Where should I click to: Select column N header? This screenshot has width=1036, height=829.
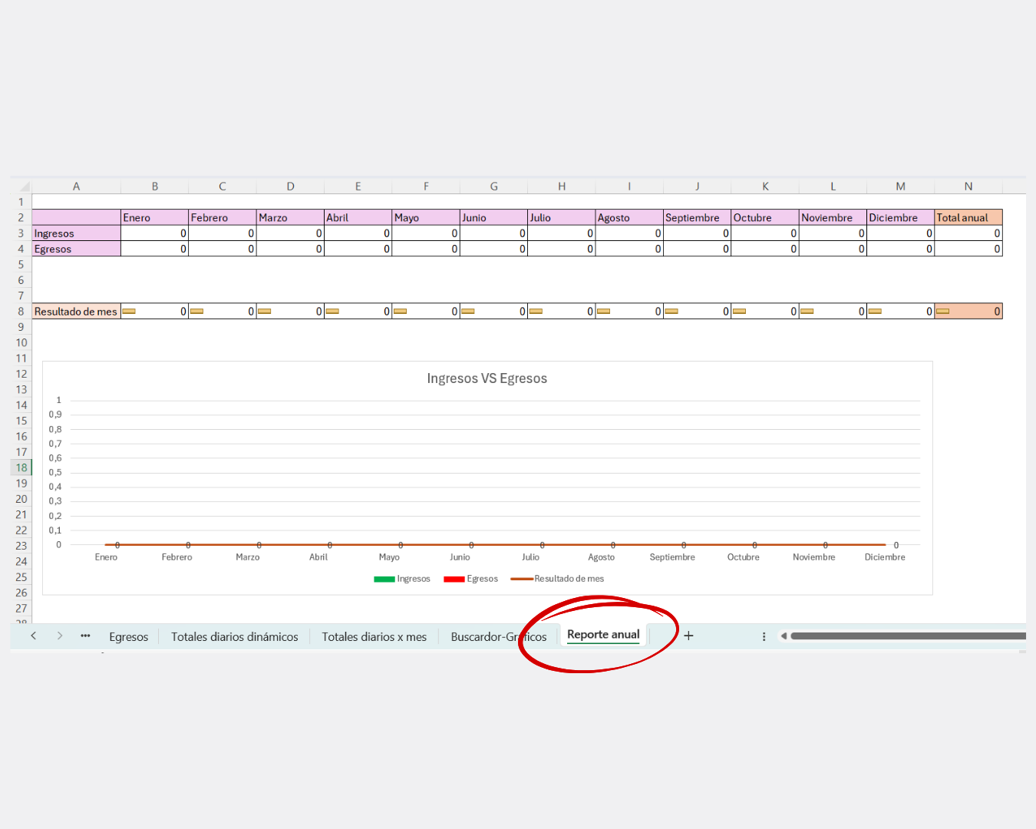[x=968, y=187]
